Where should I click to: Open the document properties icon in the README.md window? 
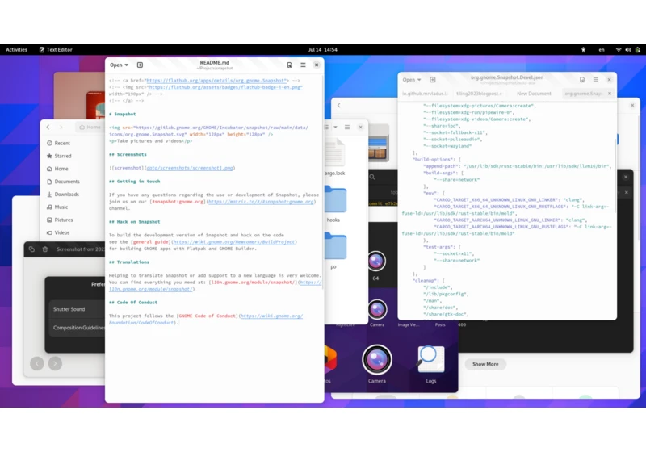[290, 65]
